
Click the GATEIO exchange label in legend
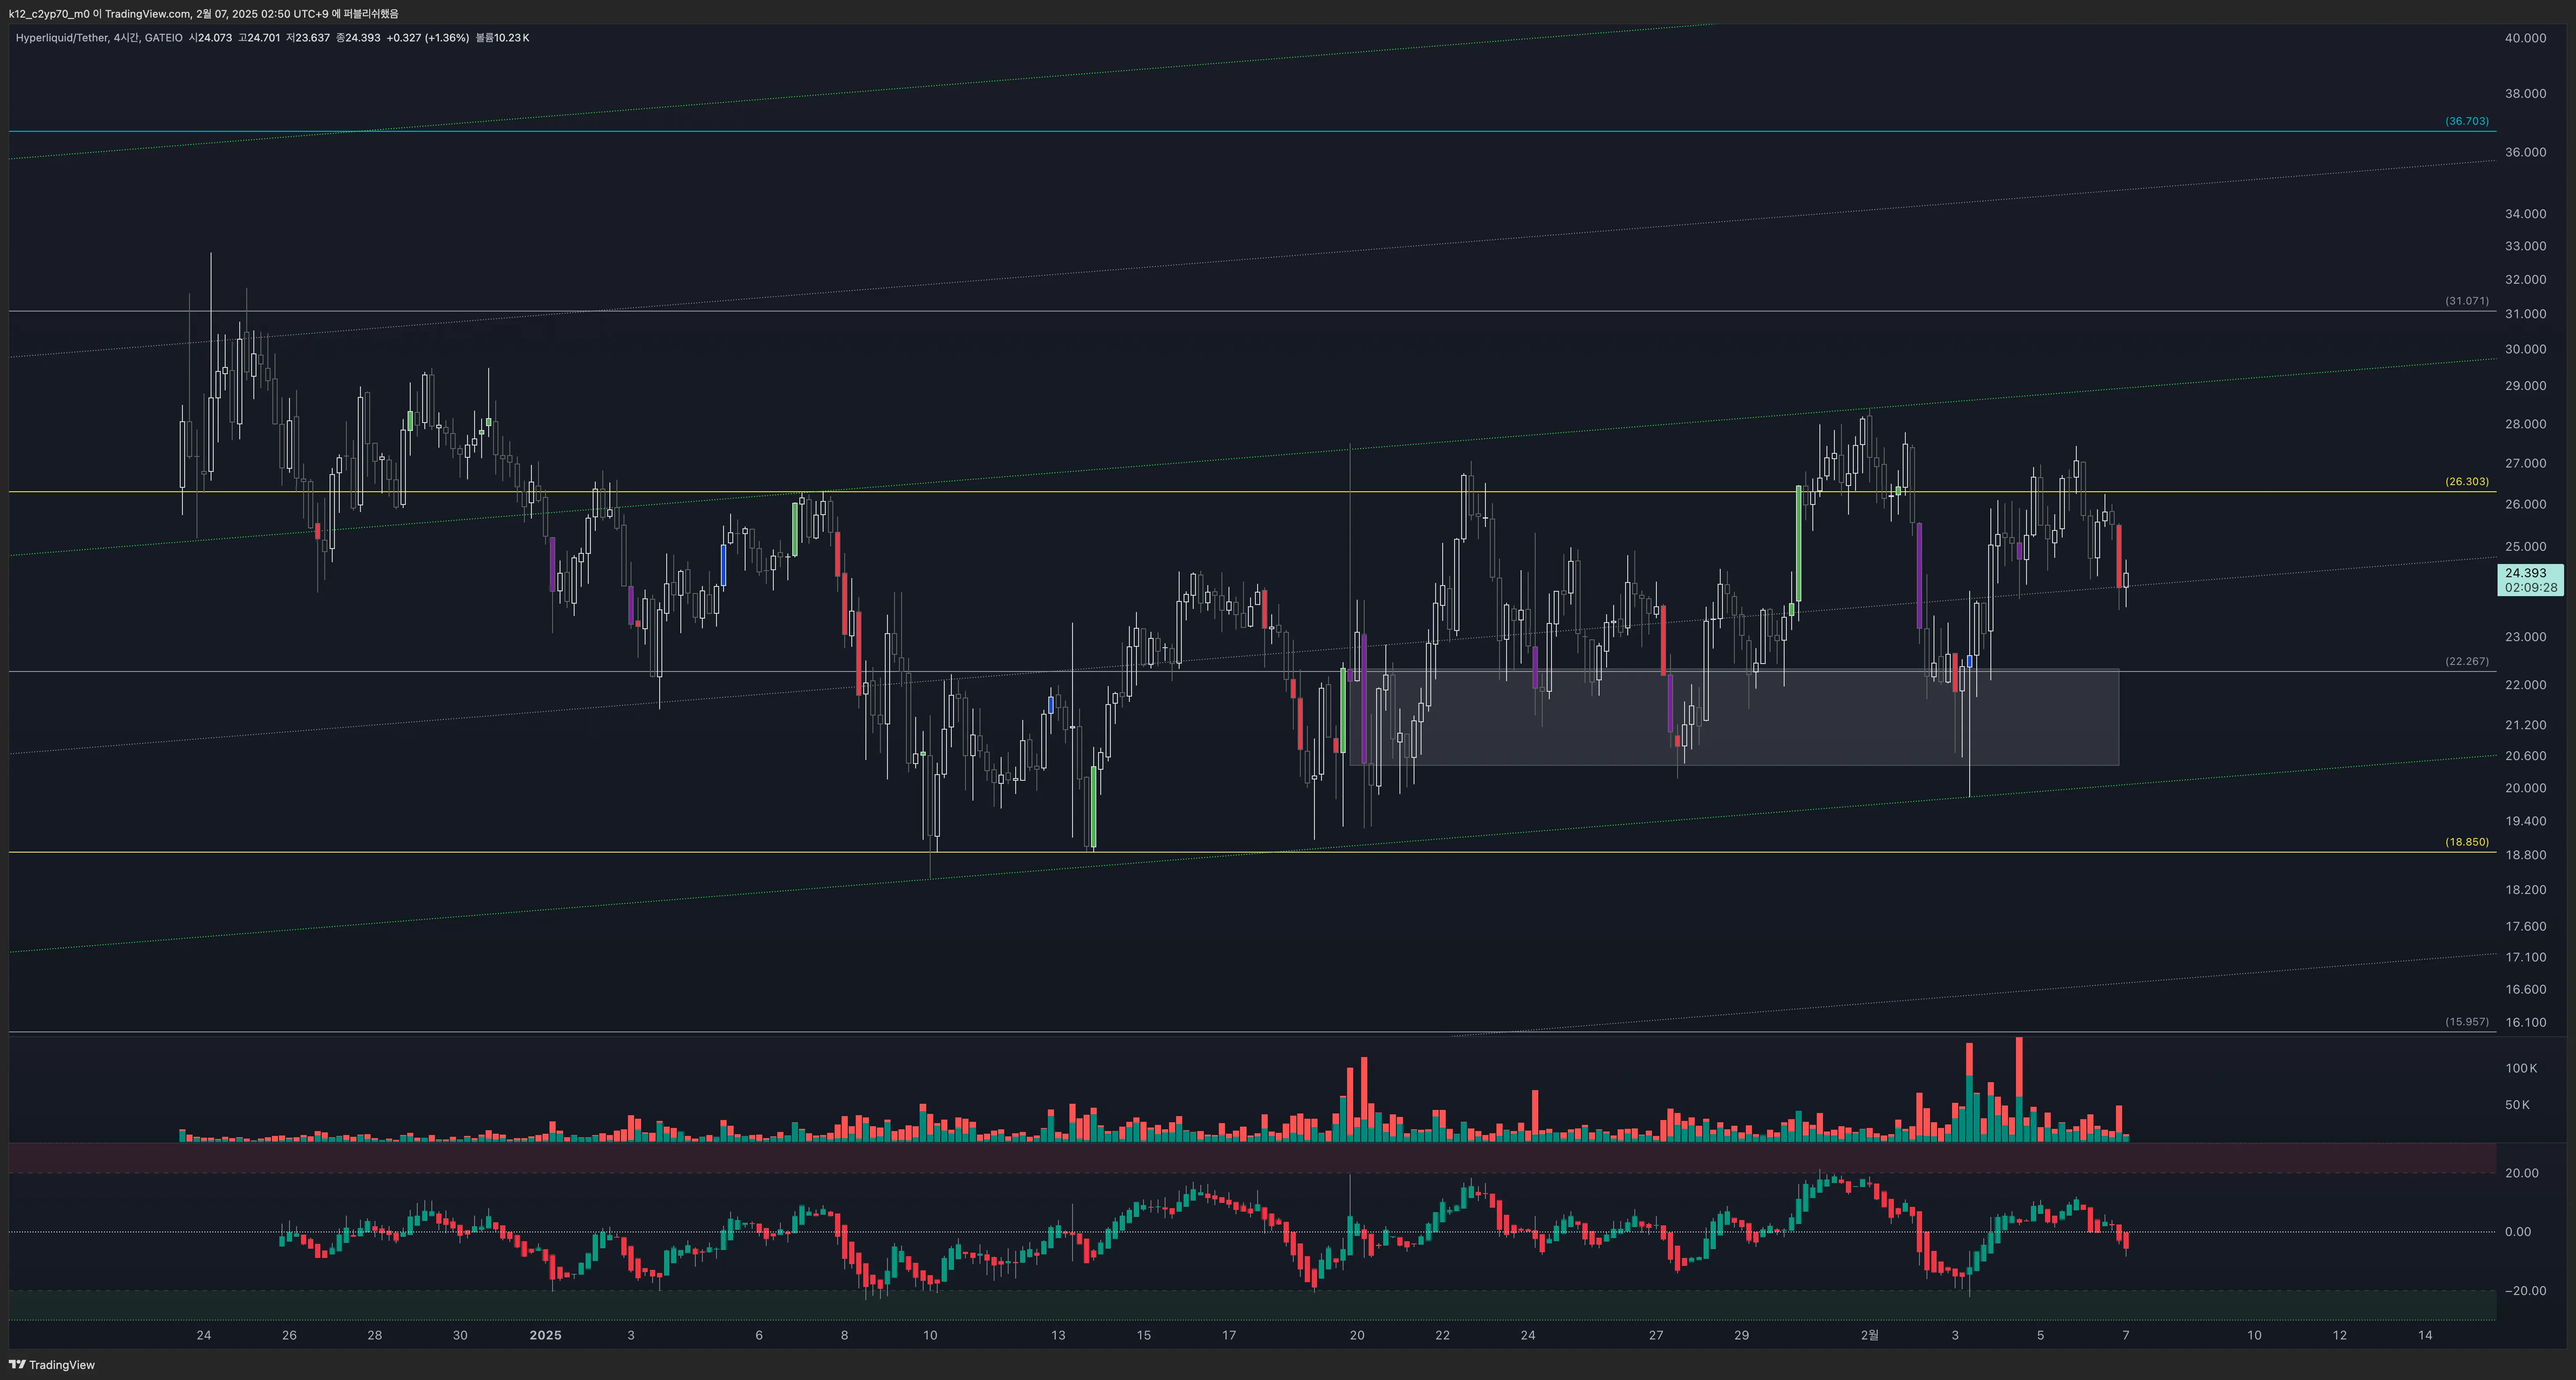click(x=163, y=38)
